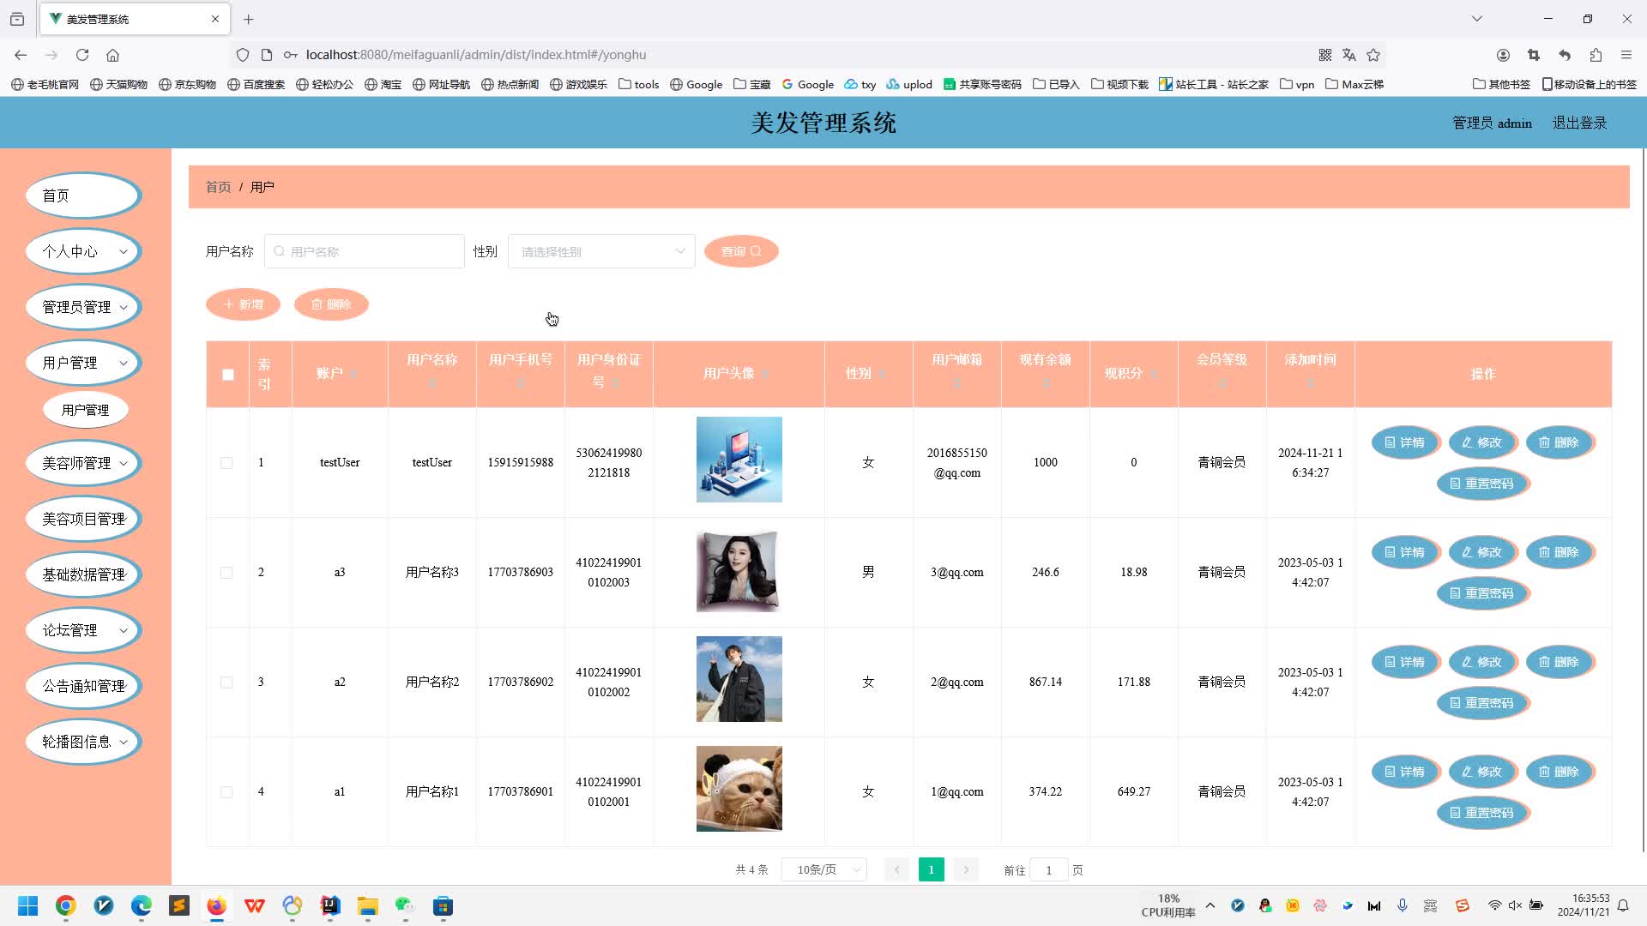Open the 性别 gender select dropdown
This screenshot has height=926, width=1647.
coord(601,251)
